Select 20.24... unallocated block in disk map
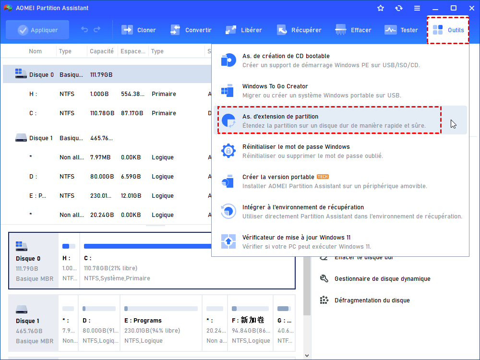Screen dimensions: 480x360 tap(215, 323)
